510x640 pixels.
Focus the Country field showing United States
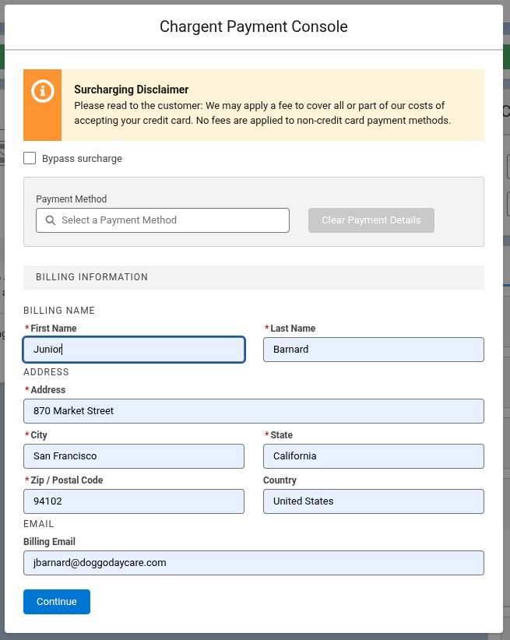point(374,501)
